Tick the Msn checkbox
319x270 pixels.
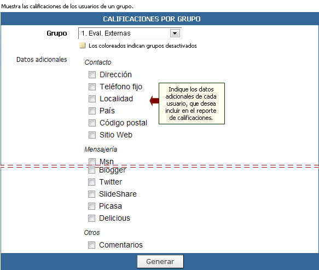click(92, 162)
